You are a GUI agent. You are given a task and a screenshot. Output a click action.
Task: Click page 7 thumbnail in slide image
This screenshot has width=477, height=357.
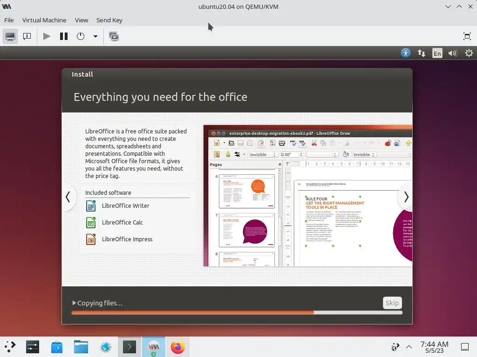point(247,230)
